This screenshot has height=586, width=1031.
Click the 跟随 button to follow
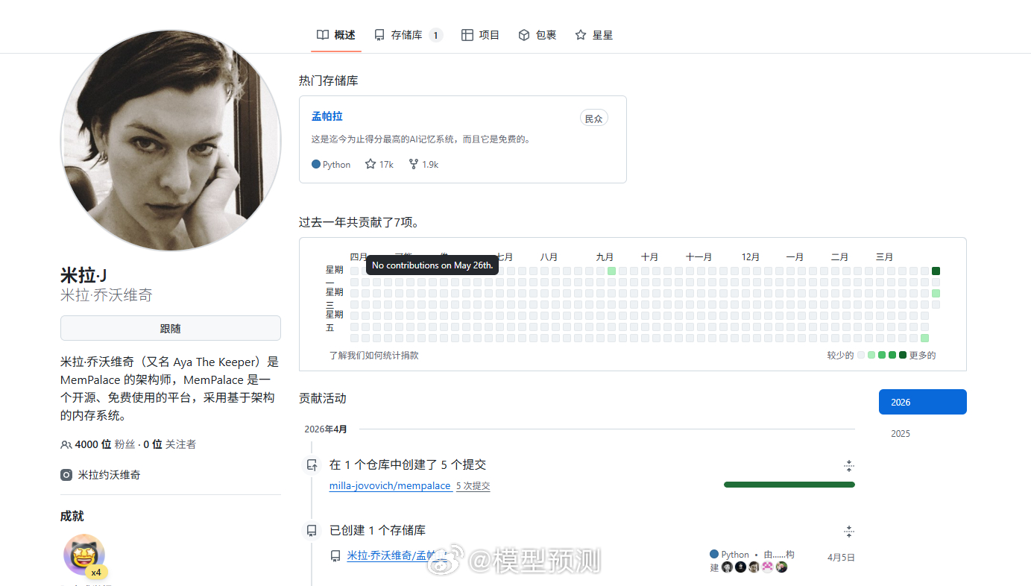(x=170, y=328)
